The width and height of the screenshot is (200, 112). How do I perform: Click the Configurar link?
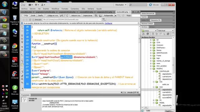click(108, 23)
